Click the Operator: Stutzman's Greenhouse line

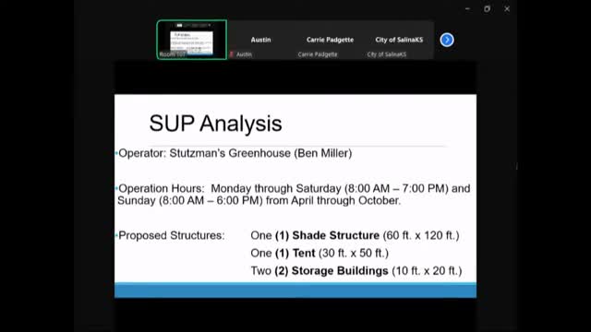point(235,153)
